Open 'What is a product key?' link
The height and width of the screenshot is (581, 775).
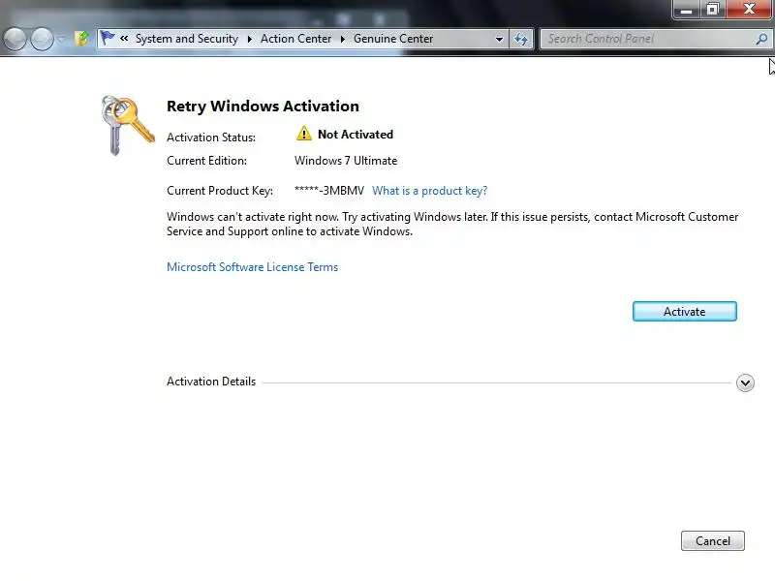[429, 191]
